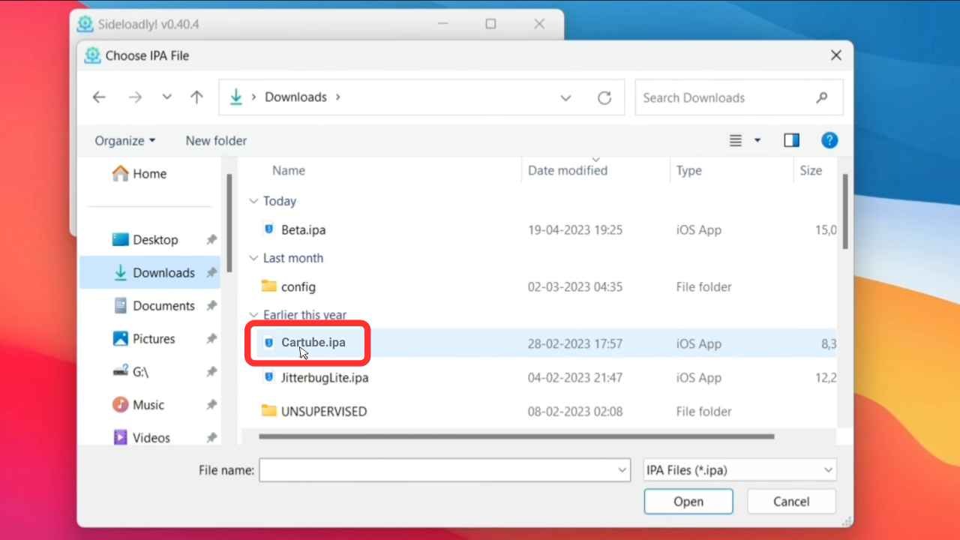The image size is (960, 540).
Task: Refresh the Downloads folder view
Action: [x=604, y=97]
